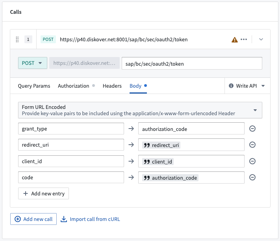Click the Calls section heading
Screen dimensions: 280x241
[16, 12]
